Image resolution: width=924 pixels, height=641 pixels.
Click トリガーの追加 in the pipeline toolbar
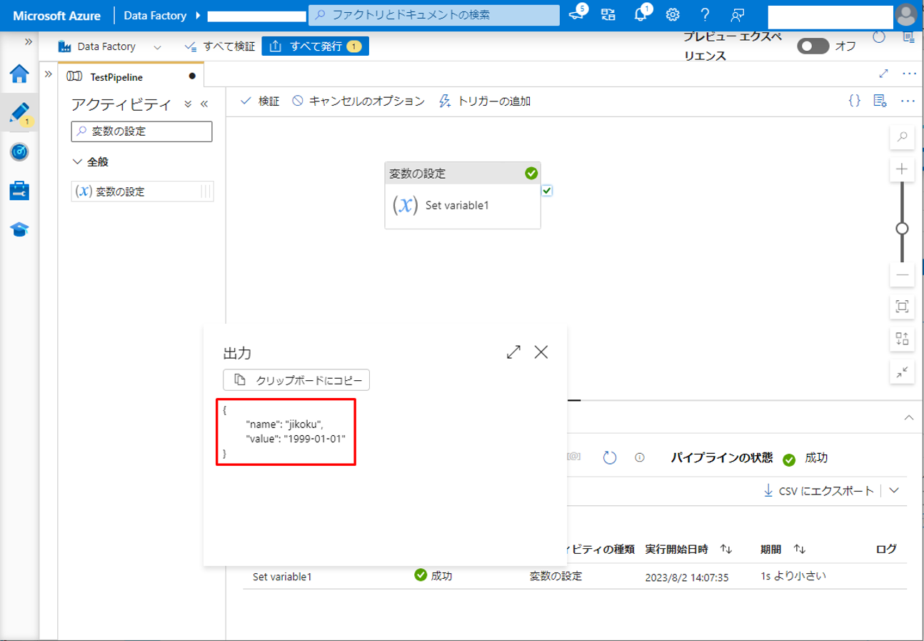coord(485,101)
